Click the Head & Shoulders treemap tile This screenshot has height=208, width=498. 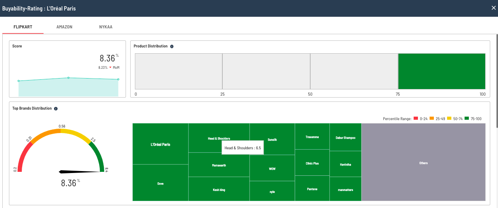coord(219,138)
